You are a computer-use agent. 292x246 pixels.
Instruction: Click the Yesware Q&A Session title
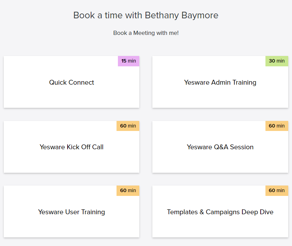click(x=220, y=147)
